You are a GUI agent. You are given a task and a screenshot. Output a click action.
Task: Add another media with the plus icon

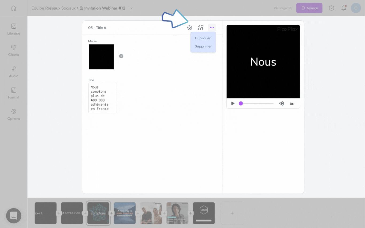point(121,56)
